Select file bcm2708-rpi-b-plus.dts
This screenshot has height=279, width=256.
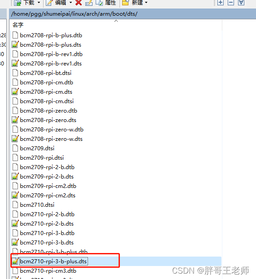click(47, 45)
